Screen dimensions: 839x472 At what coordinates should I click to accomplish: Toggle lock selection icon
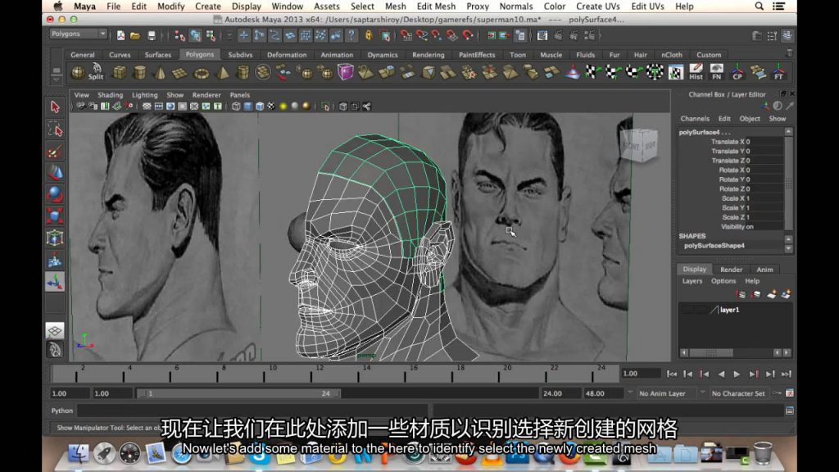pos(369,35)
